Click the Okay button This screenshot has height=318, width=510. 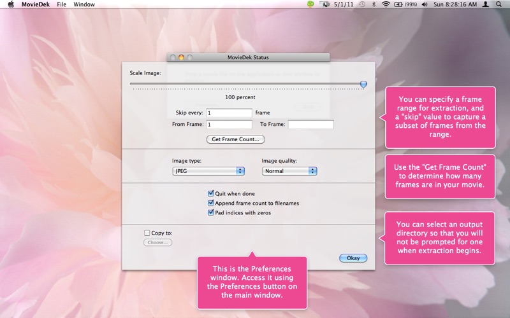(x=353, y=258)
